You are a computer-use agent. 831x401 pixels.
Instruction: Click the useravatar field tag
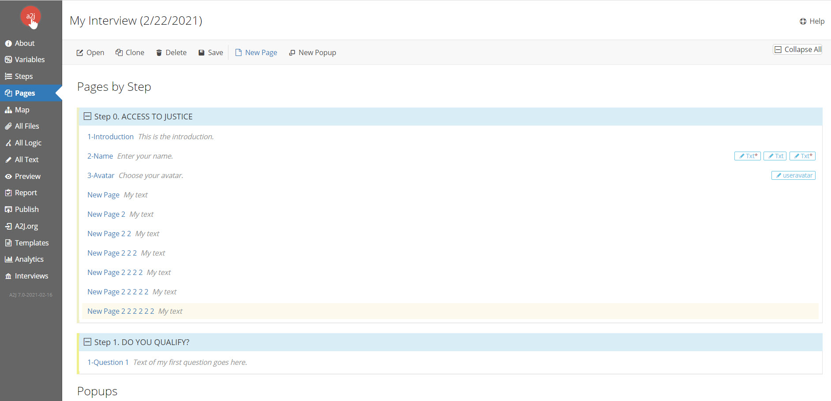tap(793, 175)
